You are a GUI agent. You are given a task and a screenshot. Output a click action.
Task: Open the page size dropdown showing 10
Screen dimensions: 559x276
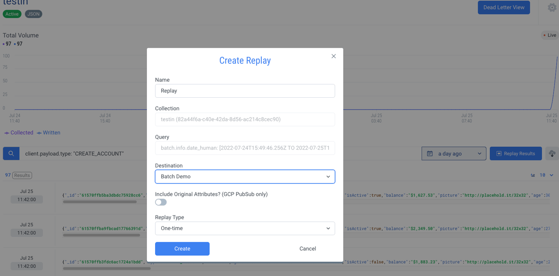(x=546, y=175)
